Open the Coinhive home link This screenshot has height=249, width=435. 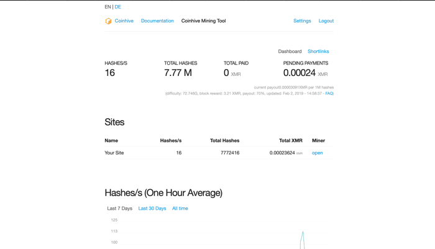(x=124, y=21)
